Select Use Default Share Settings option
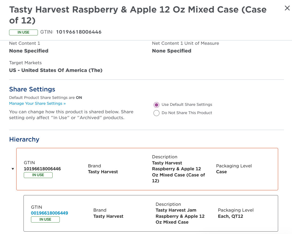The height and width of the screenshot is (234, 292). [x=156, y=105]
